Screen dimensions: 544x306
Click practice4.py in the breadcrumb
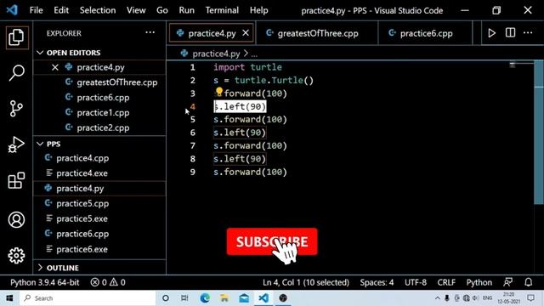[x=216, y=54]
